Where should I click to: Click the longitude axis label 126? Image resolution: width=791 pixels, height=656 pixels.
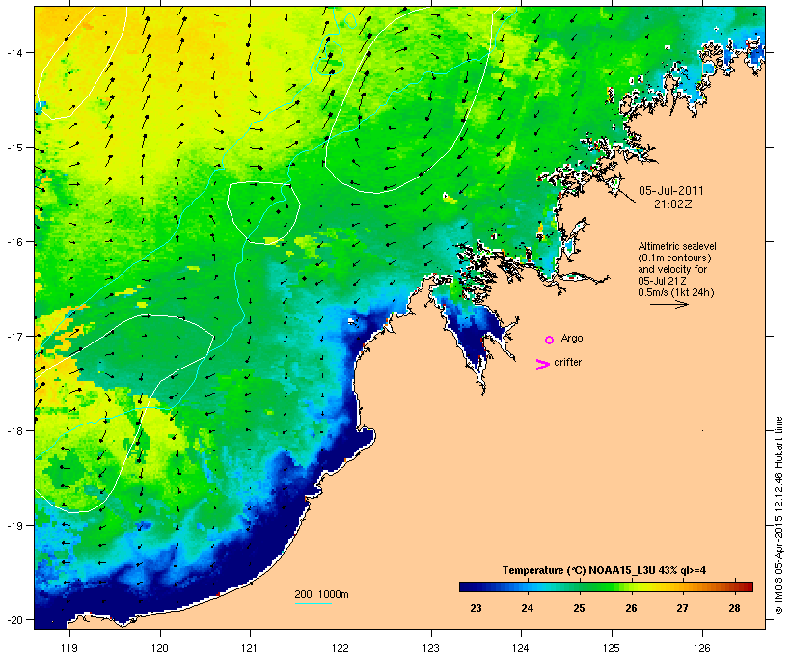tap(702, 648)
